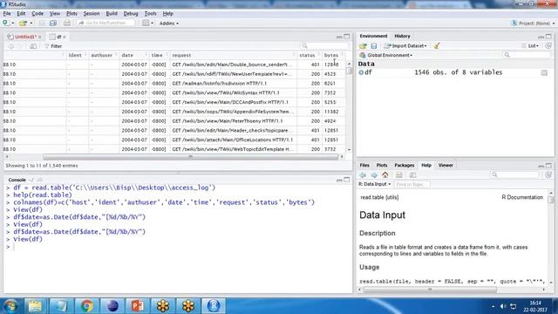Show help in new window
This screenshot has height=314, width=558.
click(412, 174)
